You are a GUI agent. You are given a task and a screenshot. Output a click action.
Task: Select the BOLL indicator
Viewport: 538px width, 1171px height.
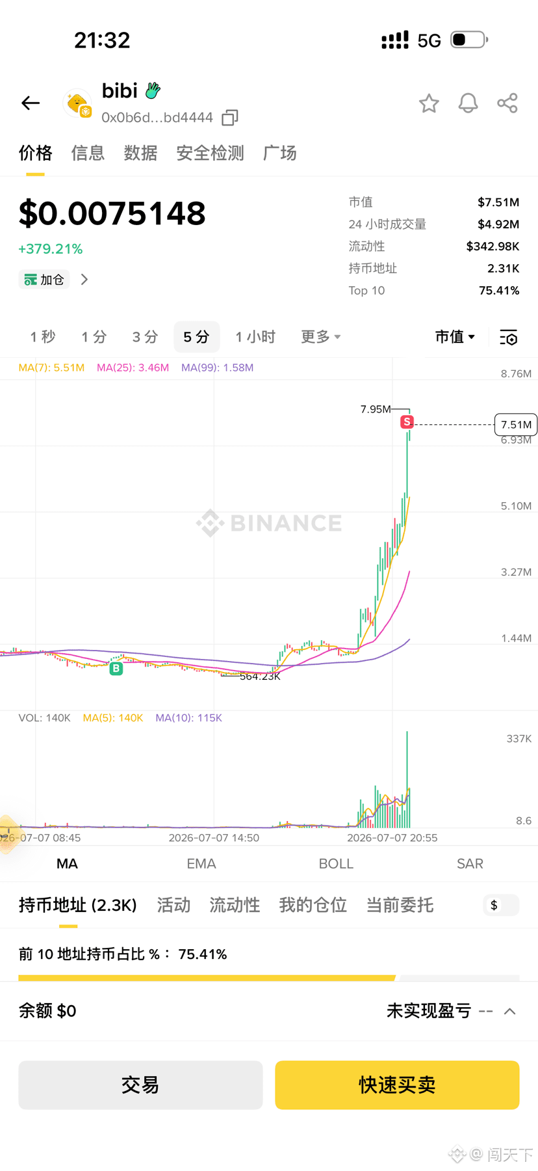336,864
